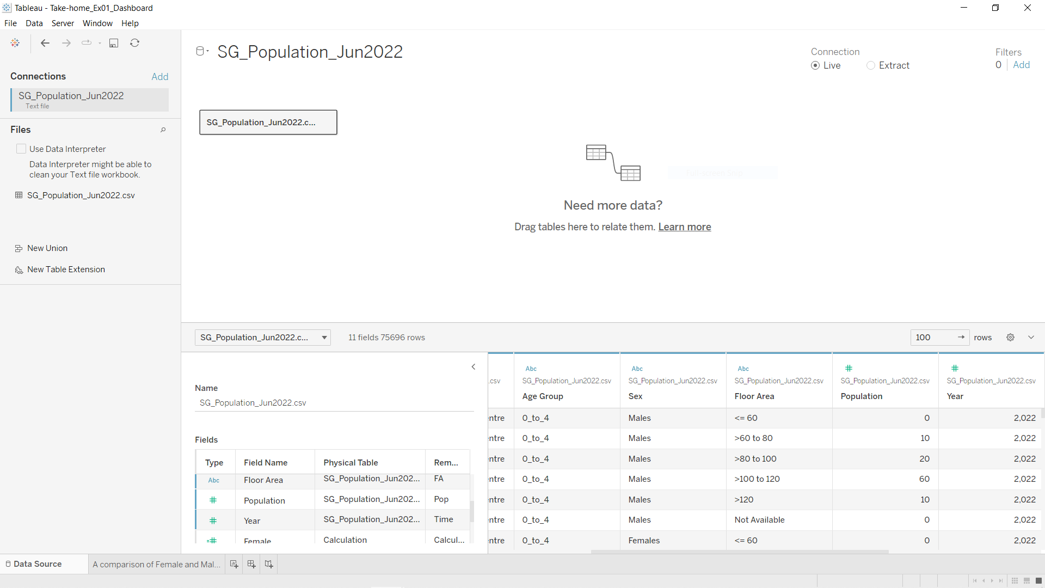This screenshot has height=588, width=1045.
Task: Expand chevron next to grid settings
Action: point(1031,338)
